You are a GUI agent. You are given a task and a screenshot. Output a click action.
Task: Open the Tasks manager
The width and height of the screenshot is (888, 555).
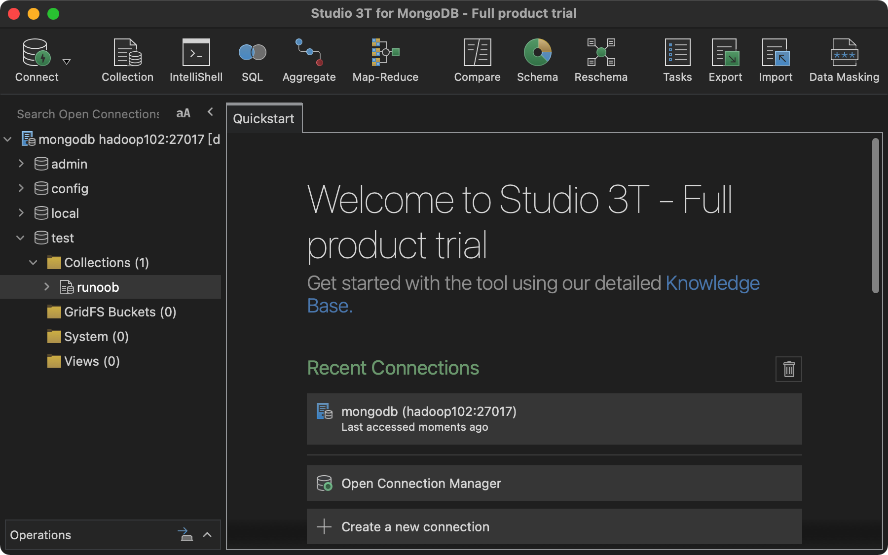click(x=677, y=60)
